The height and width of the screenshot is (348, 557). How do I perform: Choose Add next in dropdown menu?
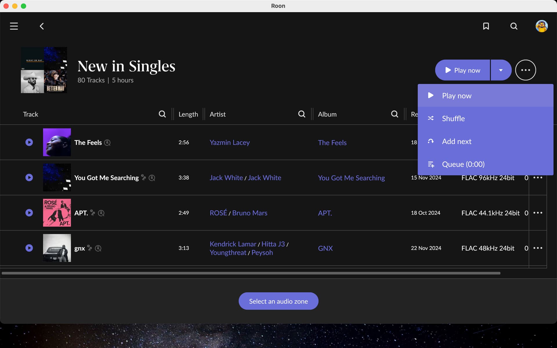[485, 141]
